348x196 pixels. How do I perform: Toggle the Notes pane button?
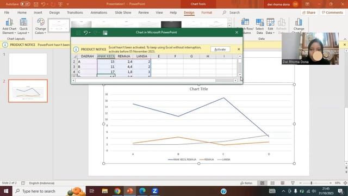(x=246, y=183)
